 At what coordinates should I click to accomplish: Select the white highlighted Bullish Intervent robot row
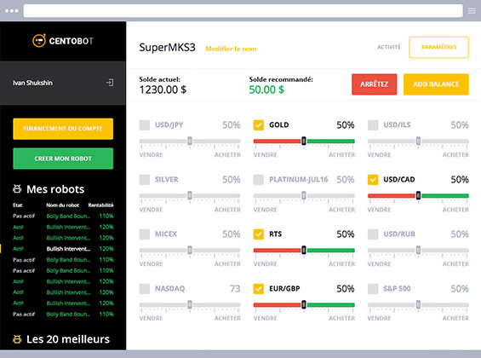tap(63, 249)
